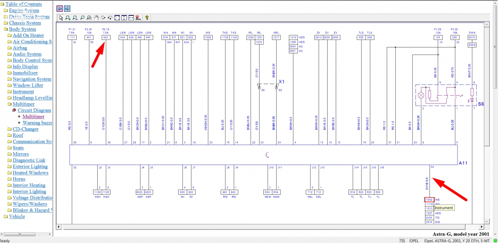
Task: Open the Communication System tree entry
Action: pos(32,142)
